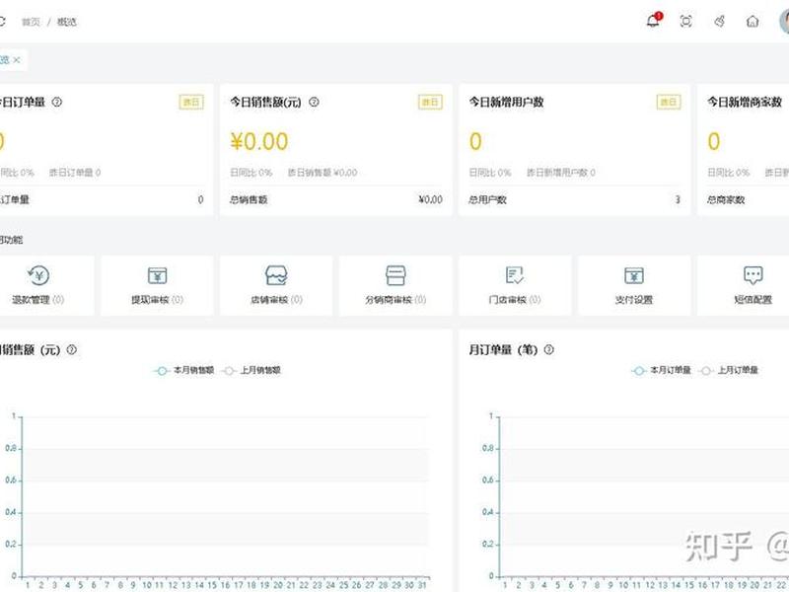Viewport: 789px width, 592px height.
Task: Show help tooltip beside 今日订单量
Action: pos(57,102)
